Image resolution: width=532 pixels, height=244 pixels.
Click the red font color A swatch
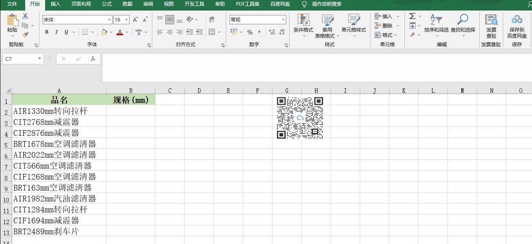[x=119, y=32]
